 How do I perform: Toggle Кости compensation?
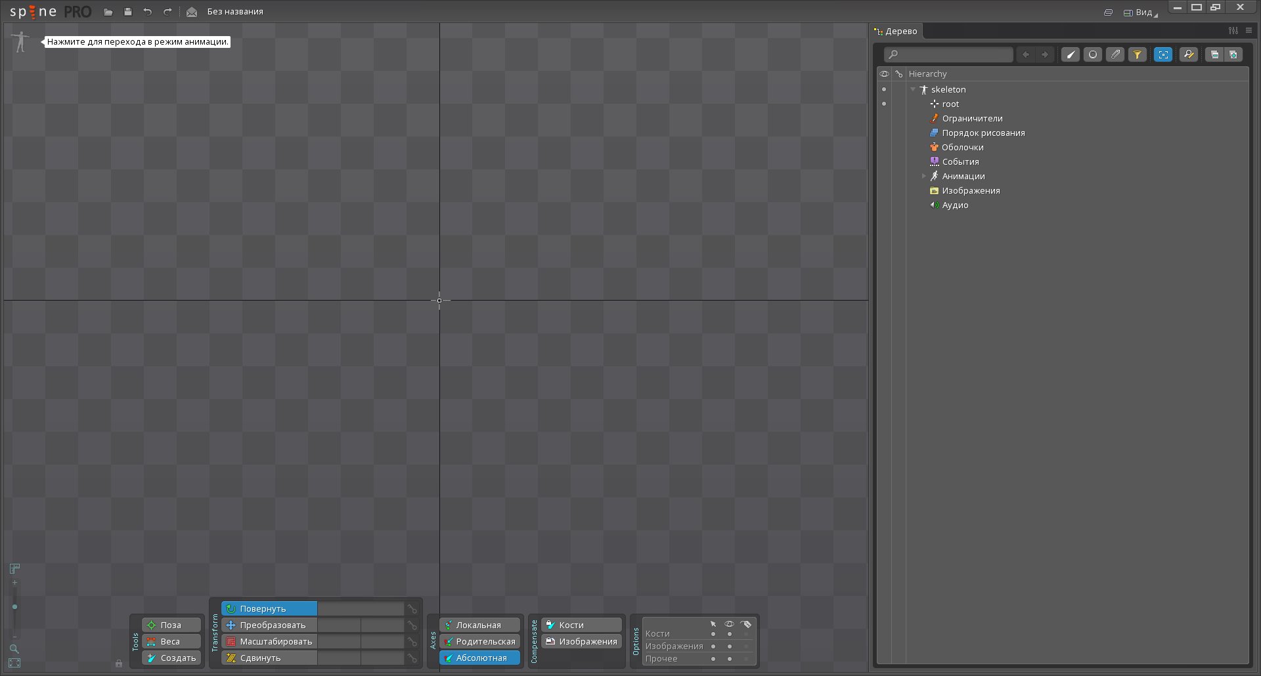point(581,625)
